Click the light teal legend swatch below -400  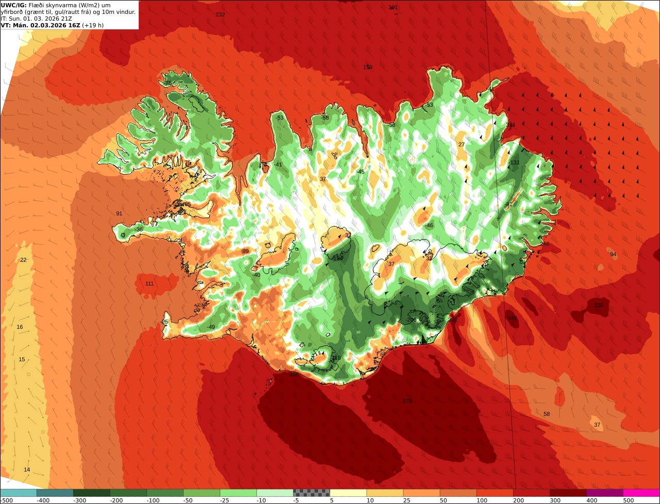(x=18, y=493)
